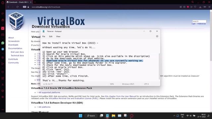Click the Opera GX taskbar icon
The image size is (212, 119).
click(x=132, y=116)
